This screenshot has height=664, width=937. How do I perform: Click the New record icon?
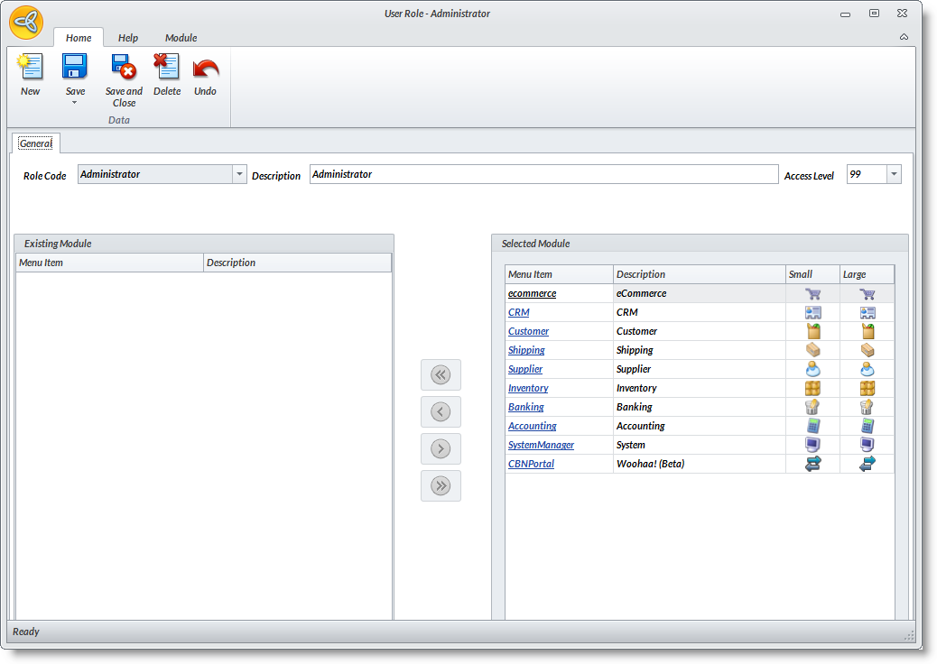point(31,68)
